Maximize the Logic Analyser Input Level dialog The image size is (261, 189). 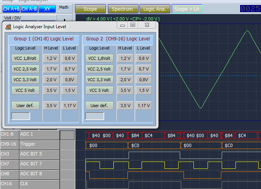tap(133, 25)
